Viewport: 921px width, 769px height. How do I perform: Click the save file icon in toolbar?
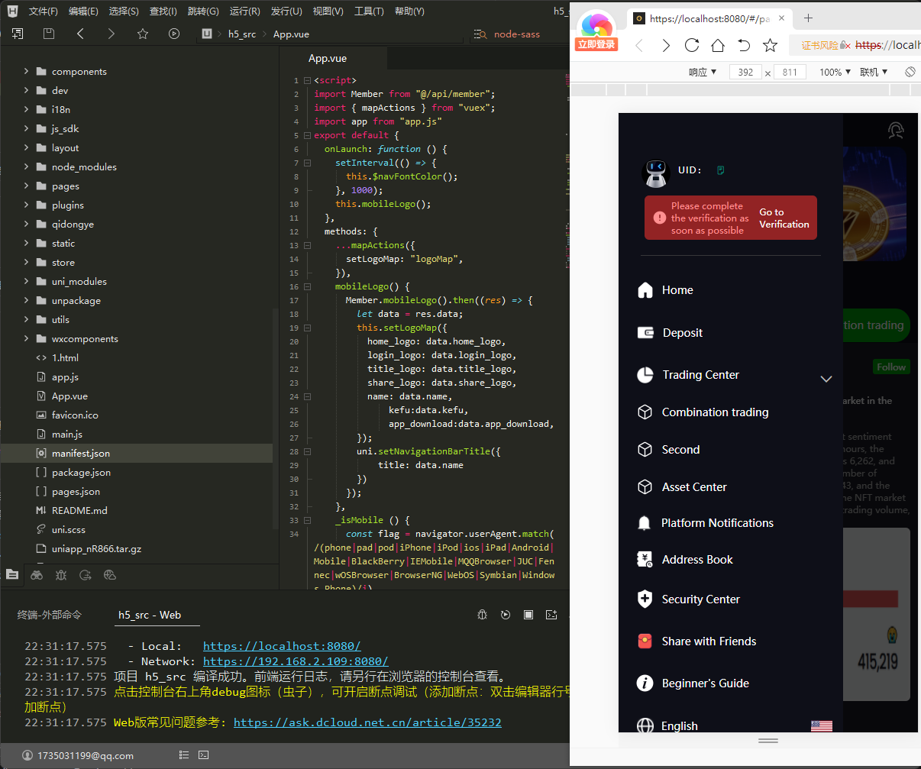pos(49,34)
